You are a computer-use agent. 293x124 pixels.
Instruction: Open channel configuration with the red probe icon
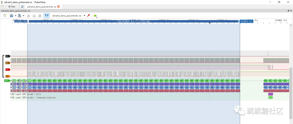(88, 16)
